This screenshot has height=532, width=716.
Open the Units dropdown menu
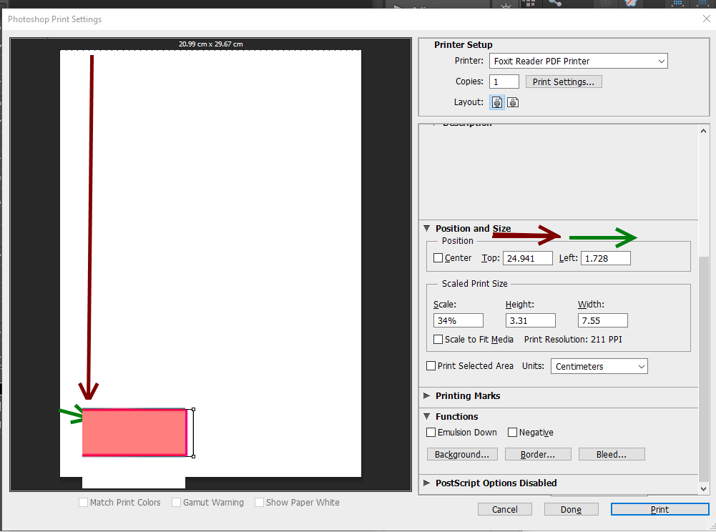click(x=599, y=366)
